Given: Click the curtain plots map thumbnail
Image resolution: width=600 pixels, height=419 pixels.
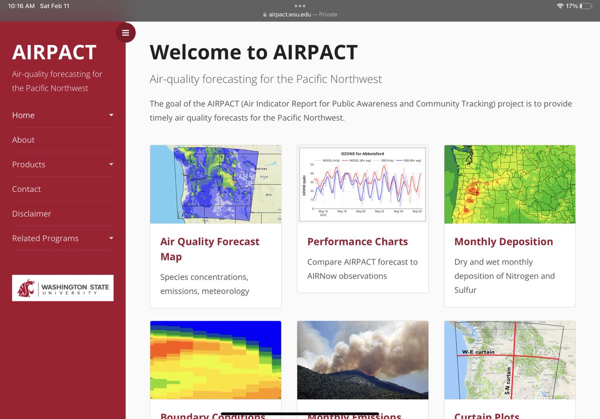Looking at the screenshot, I should 509,360.
